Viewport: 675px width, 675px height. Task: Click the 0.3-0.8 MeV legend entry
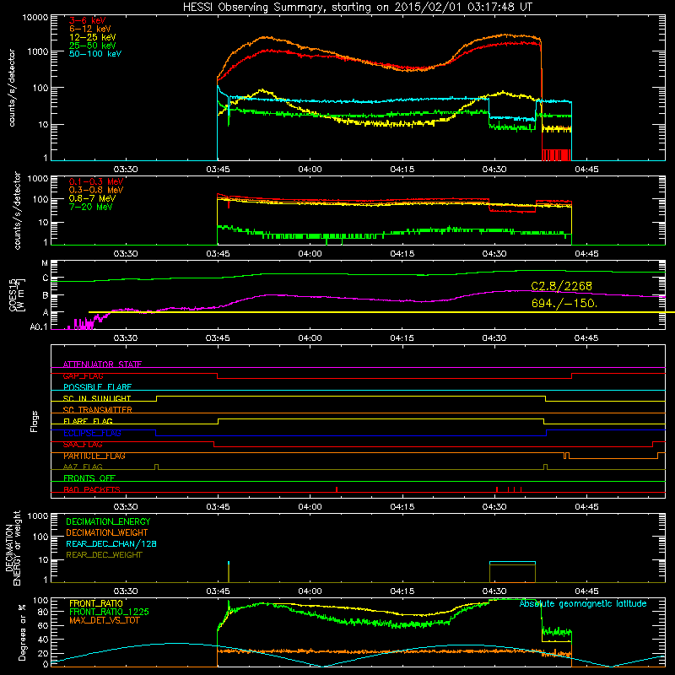pos(96,190)
